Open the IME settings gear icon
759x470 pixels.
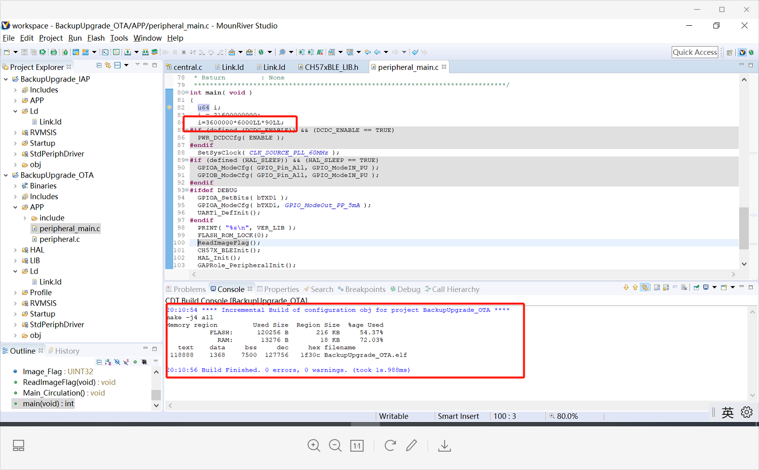click(x=747, y=412)
